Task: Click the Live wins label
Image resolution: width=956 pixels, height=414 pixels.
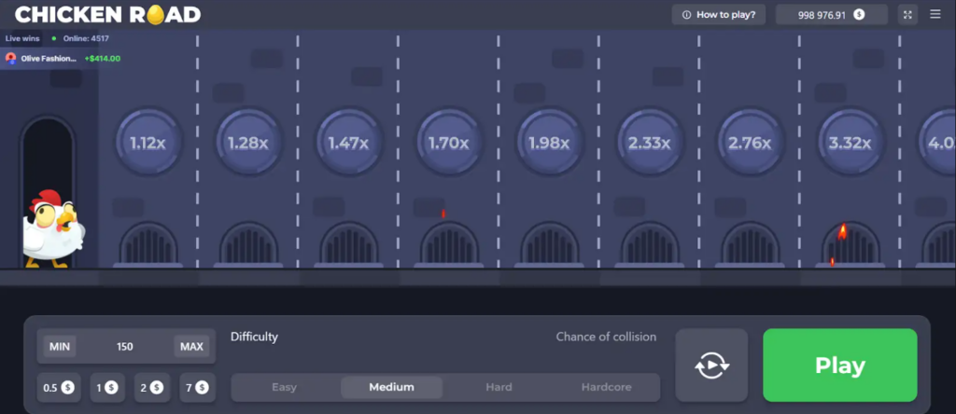Action: click(x=22, y=38)
